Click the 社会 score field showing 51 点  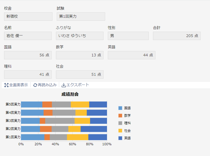80,74
